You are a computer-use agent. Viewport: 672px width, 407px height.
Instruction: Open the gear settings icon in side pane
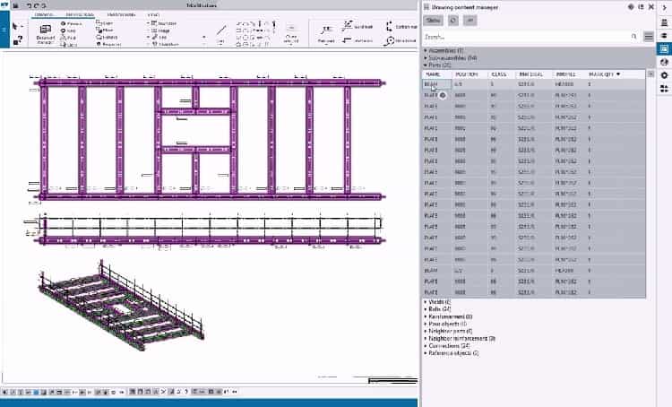click(x=663, y=76)
